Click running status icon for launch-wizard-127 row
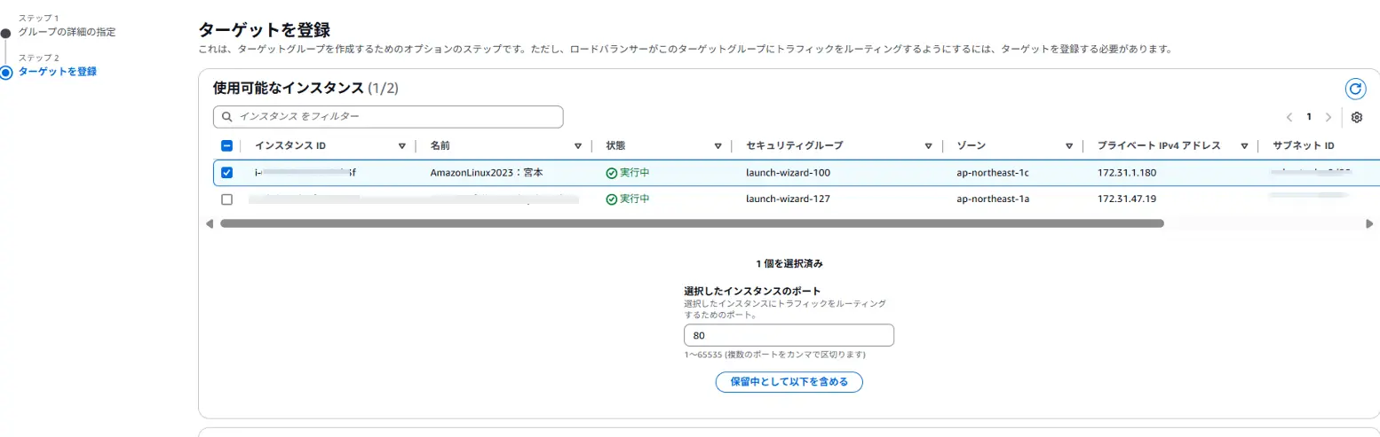Viewport: 1380px width, 437px height. coord(611,199)
